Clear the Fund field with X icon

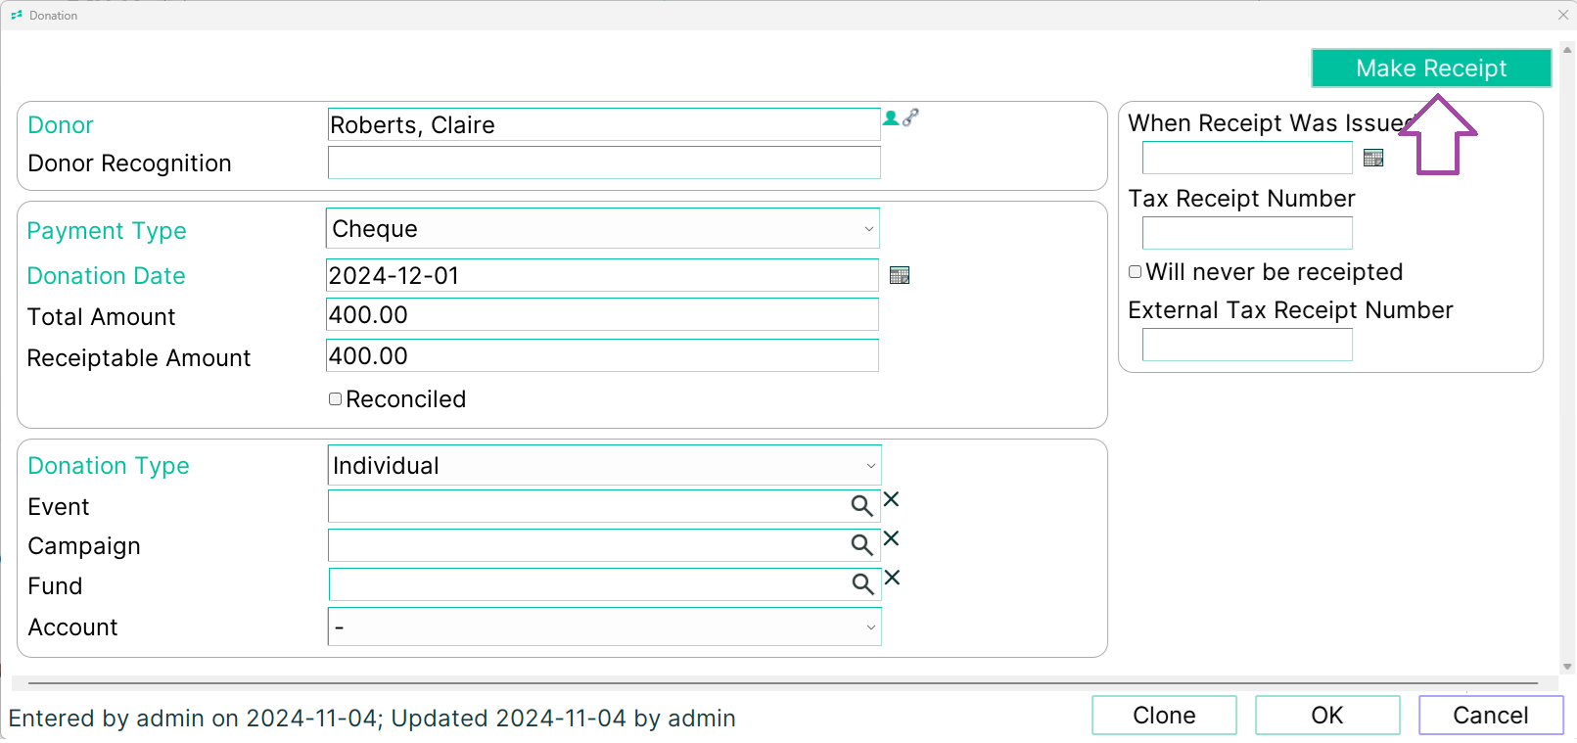[x=892, y=578]
